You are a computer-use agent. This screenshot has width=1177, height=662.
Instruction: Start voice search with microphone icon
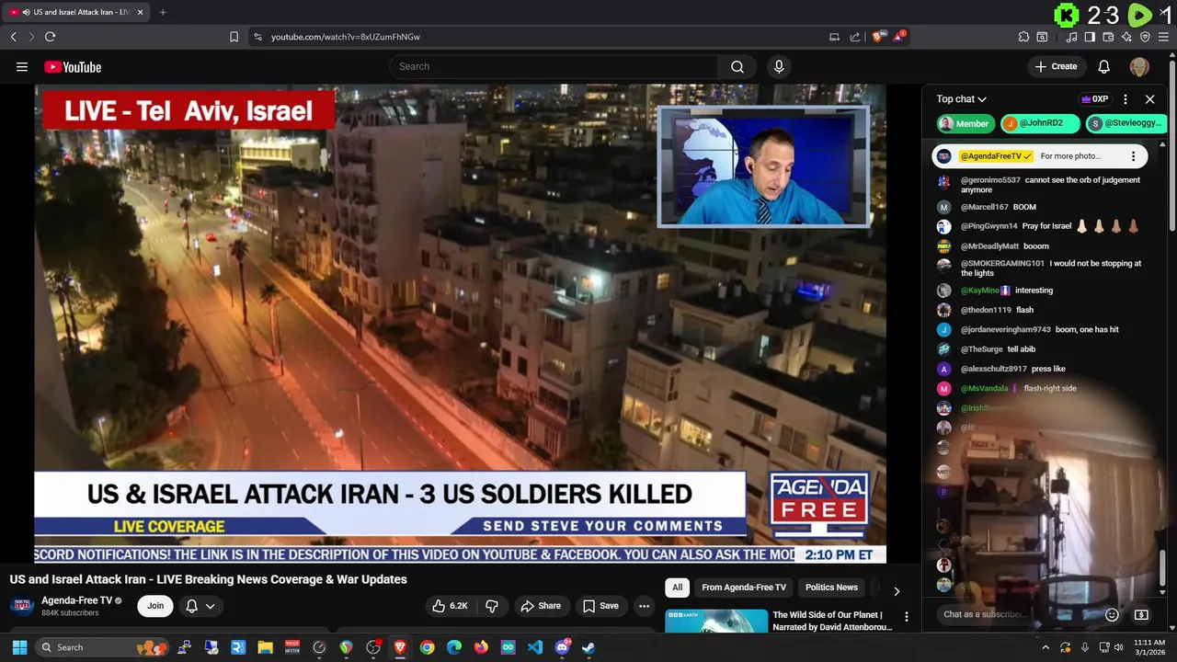click(779, 66)
